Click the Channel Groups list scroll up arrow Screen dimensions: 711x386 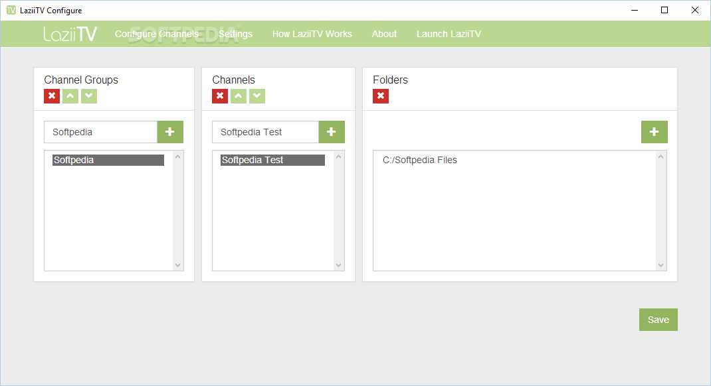click(x=178, y=157)
